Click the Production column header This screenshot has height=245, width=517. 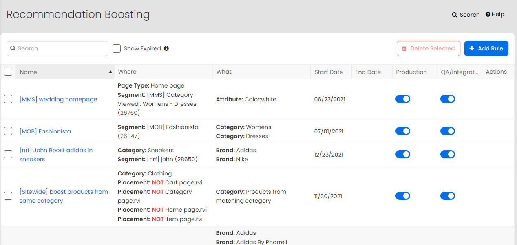tap(414, 72)
